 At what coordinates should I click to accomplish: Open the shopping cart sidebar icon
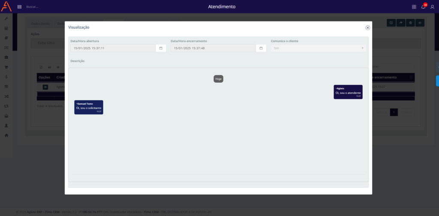tap(6, 67)
